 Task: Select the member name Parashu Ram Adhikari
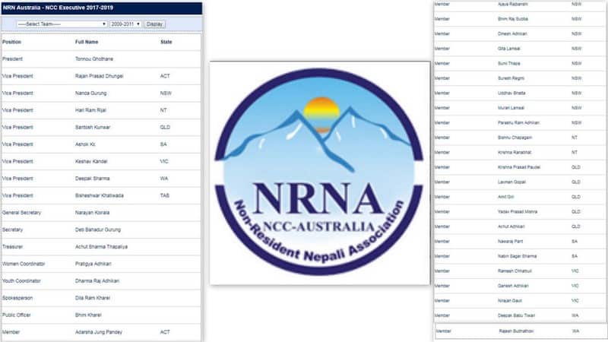click(x=518, y=122)
